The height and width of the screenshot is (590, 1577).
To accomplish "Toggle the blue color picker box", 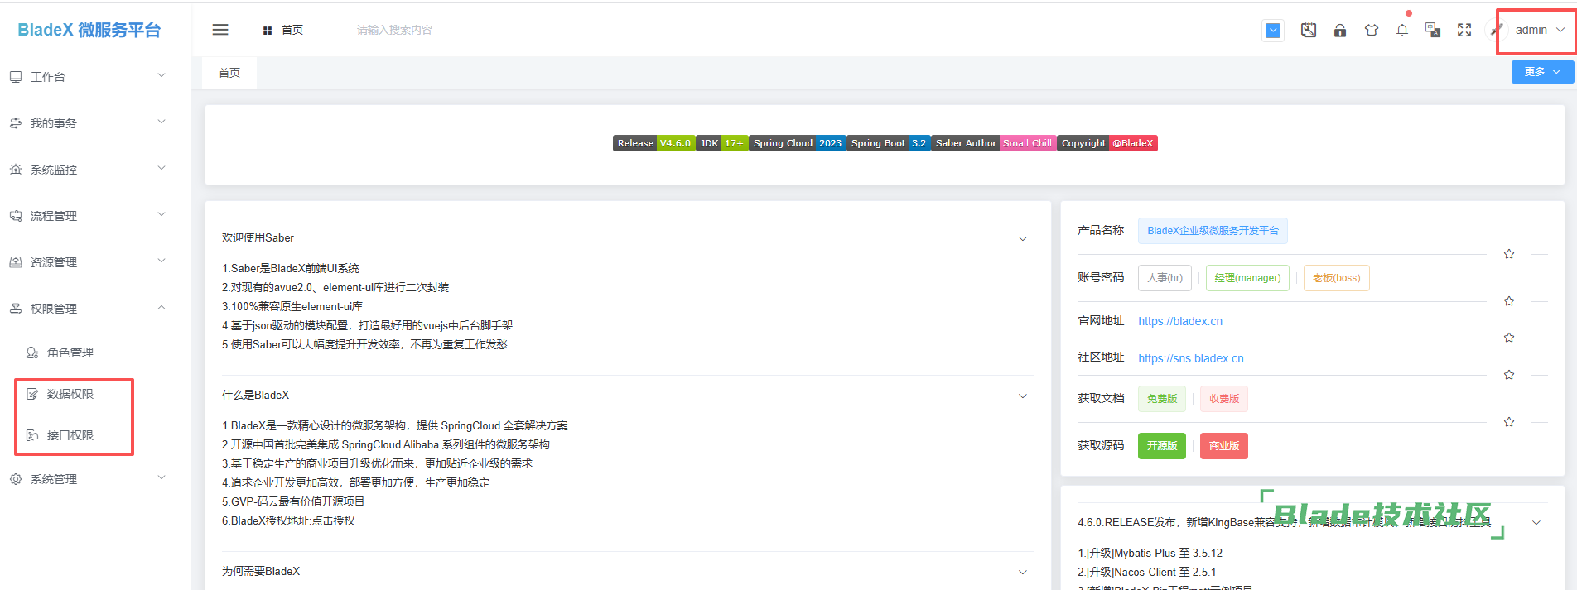I will [1273, 31].
